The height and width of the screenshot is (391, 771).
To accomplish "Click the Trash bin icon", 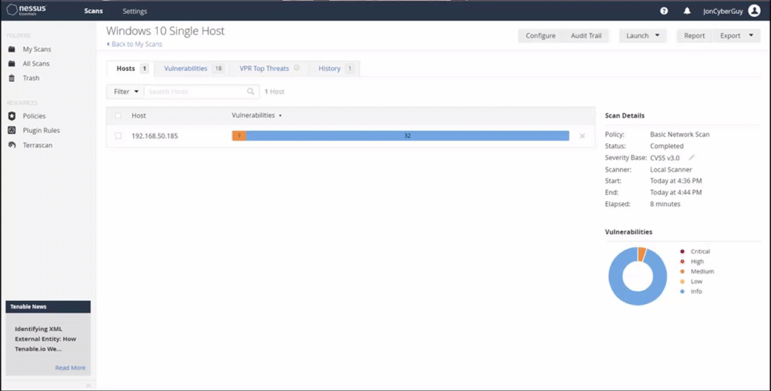I will 12,78.
